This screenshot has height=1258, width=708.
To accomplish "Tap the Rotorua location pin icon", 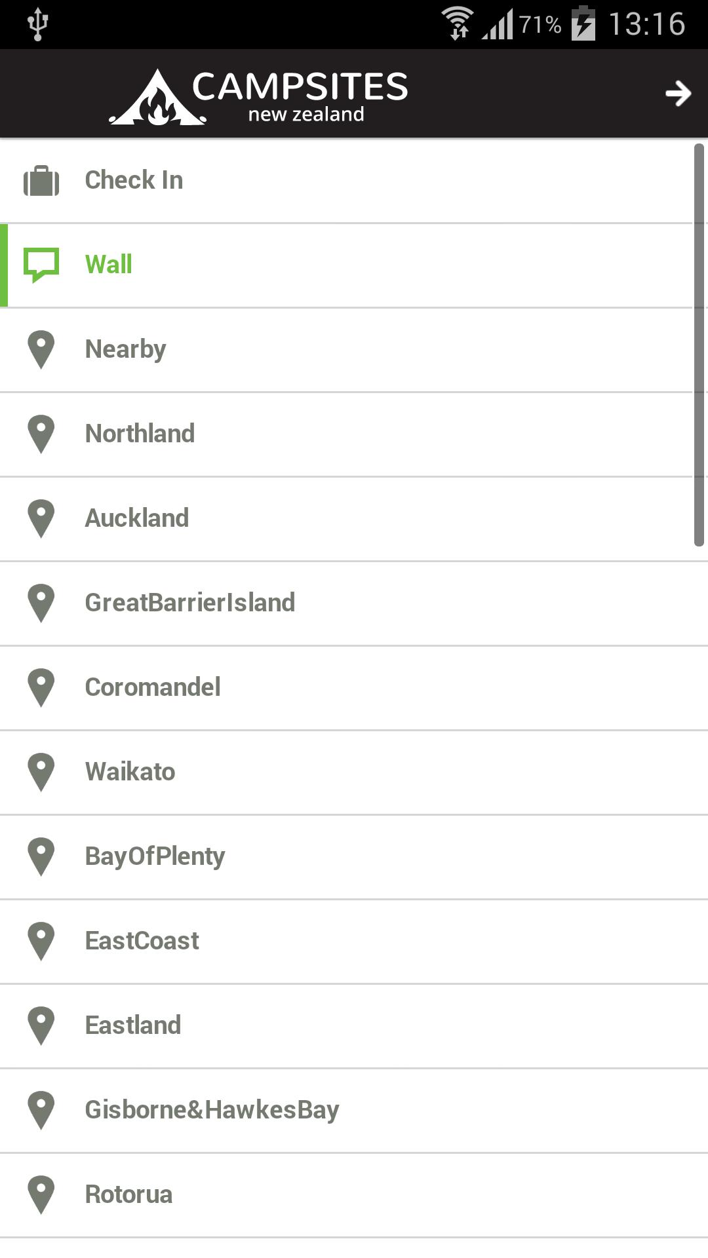I will pos(41,1194).
